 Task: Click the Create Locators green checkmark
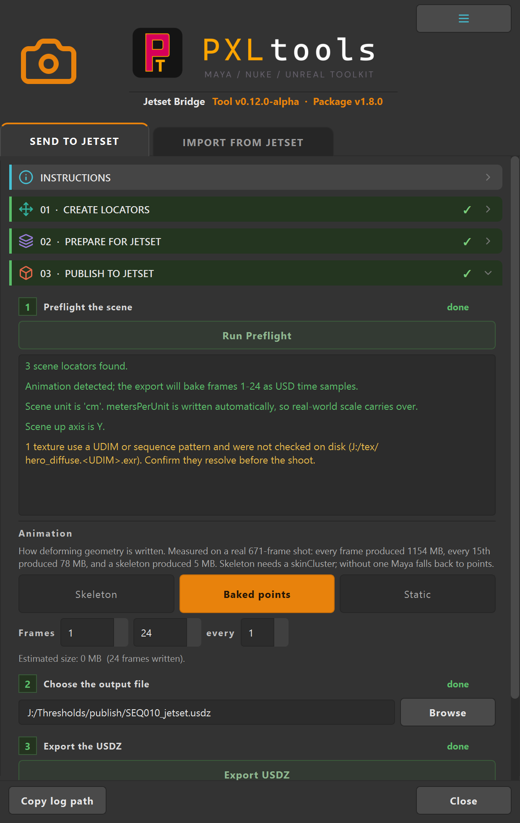467,210
